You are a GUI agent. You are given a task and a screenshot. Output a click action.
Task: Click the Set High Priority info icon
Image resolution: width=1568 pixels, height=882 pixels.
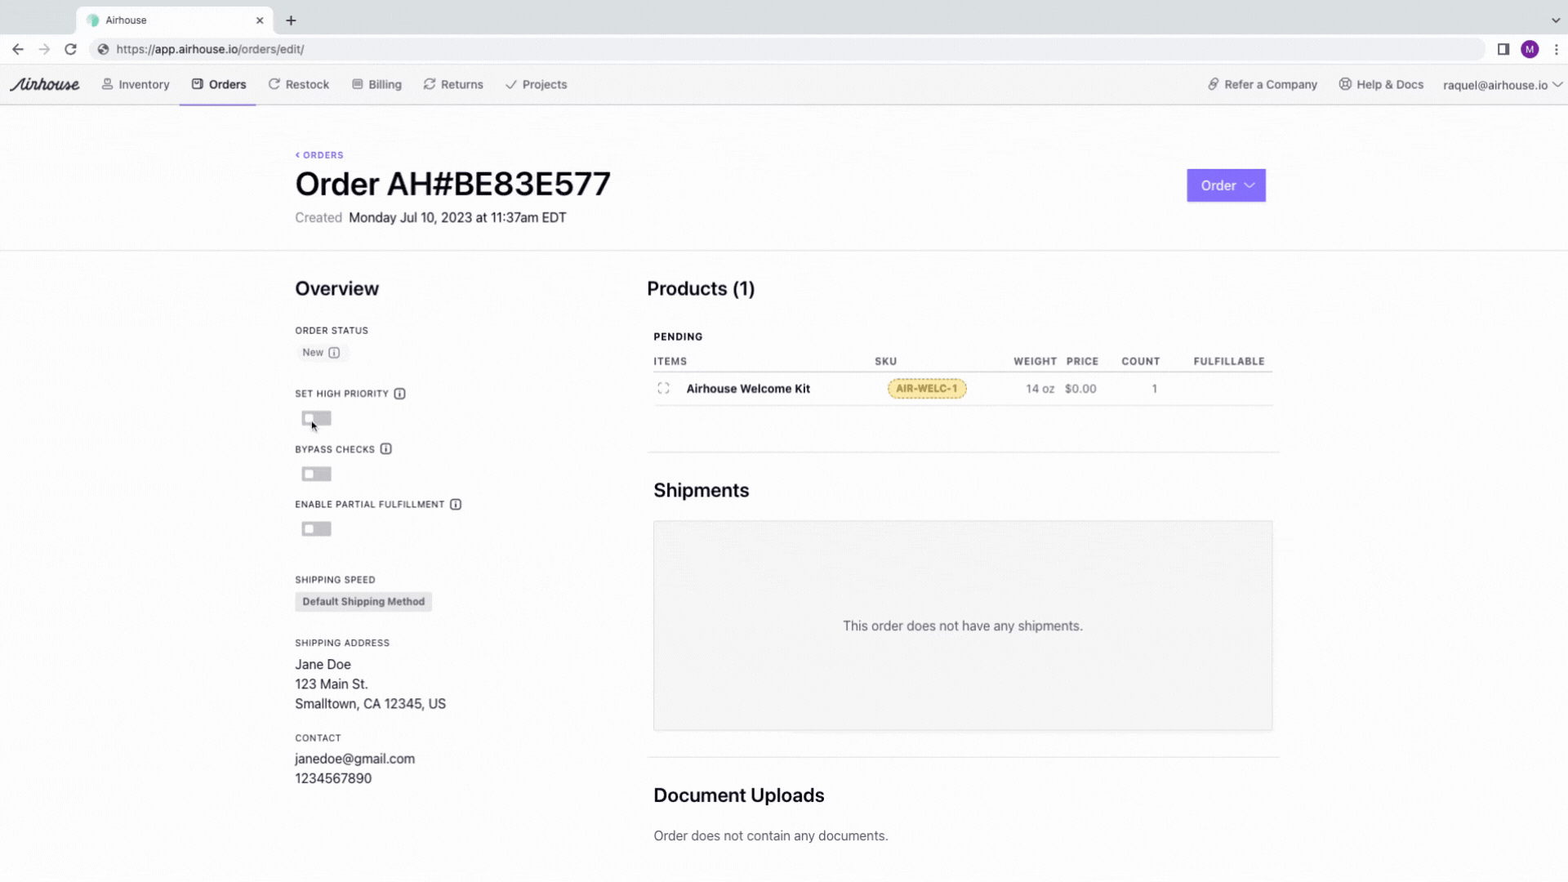tap(400, 394)
